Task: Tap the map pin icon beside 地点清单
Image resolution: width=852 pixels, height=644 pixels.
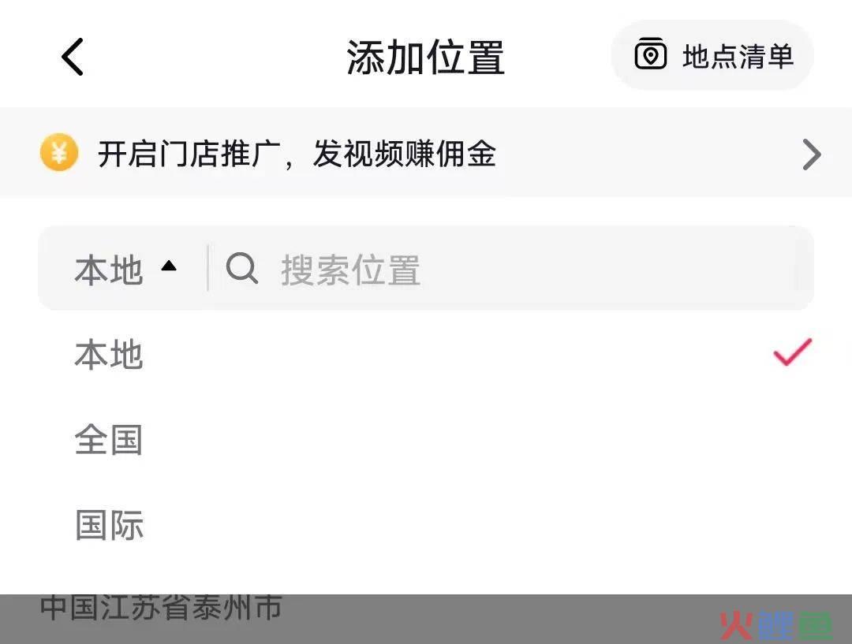Action: pyautogui.click(x=650, y=54)
